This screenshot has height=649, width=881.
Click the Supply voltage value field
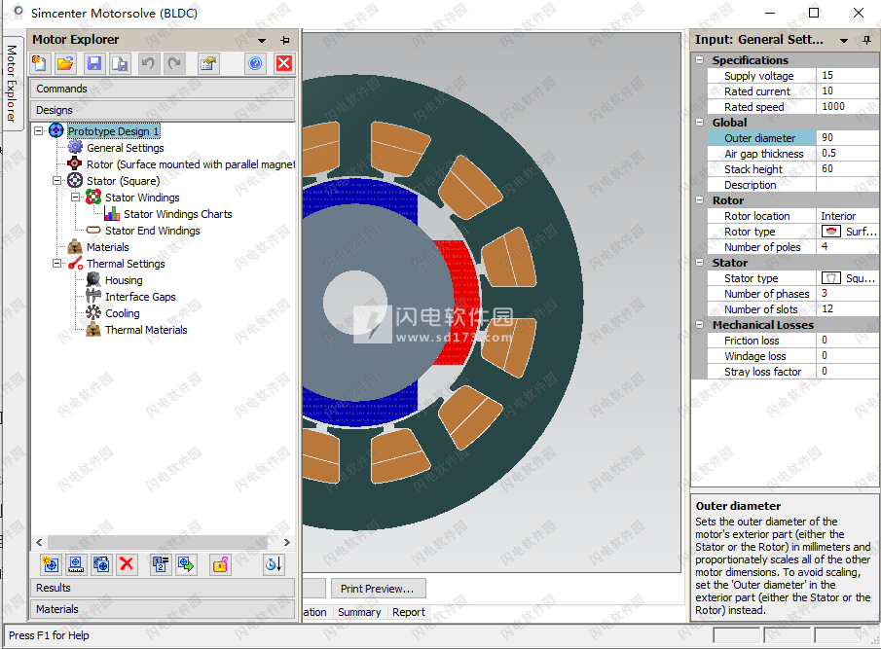(x=848, y=75)
